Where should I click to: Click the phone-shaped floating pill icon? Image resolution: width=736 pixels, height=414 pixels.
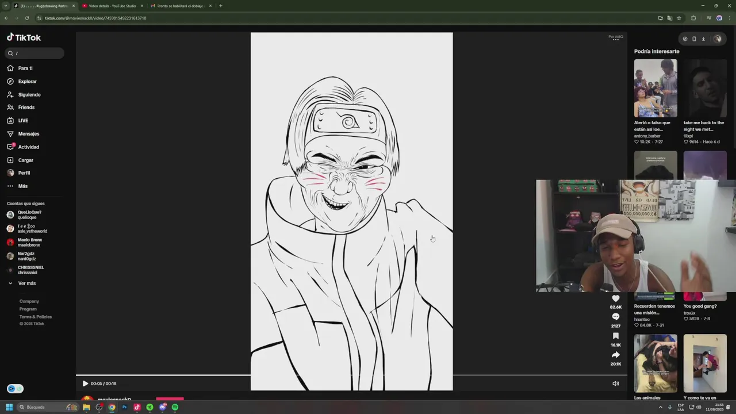[x=694, y=39]
